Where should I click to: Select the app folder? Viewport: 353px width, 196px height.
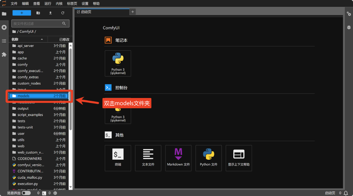click(39, 52)
